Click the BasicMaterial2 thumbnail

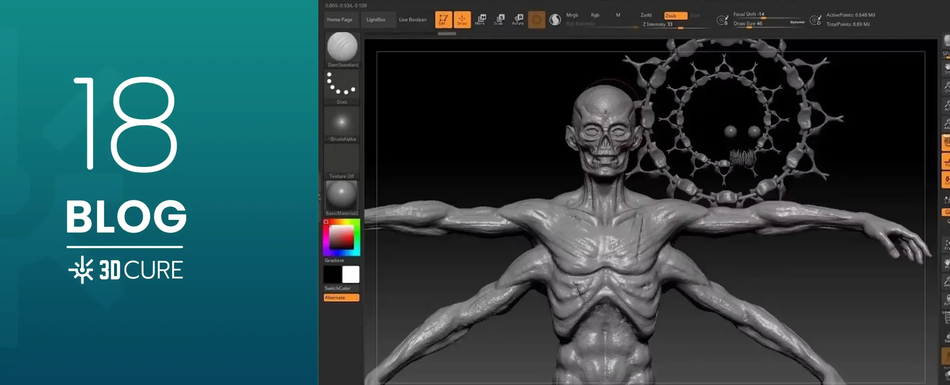click(342, 196)
